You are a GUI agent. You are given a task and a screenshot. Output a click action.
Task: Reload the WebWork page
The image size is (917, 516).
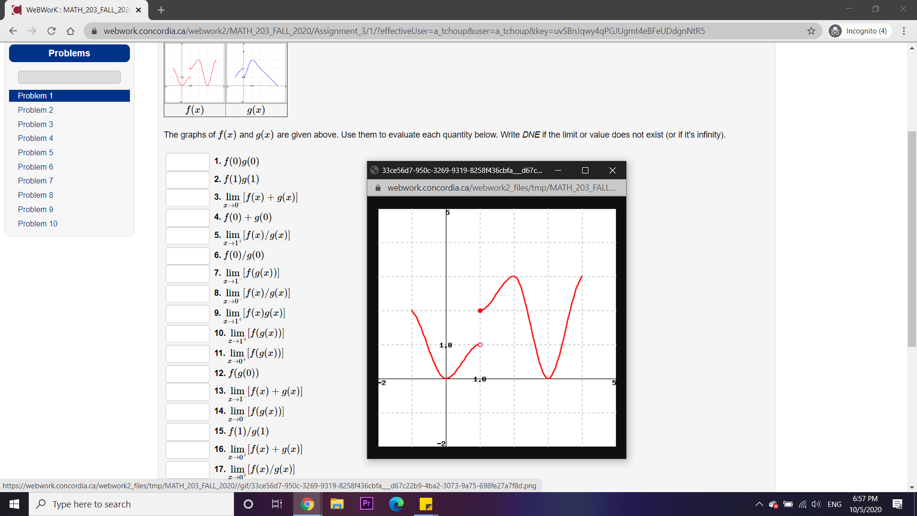tap(52, 31)
